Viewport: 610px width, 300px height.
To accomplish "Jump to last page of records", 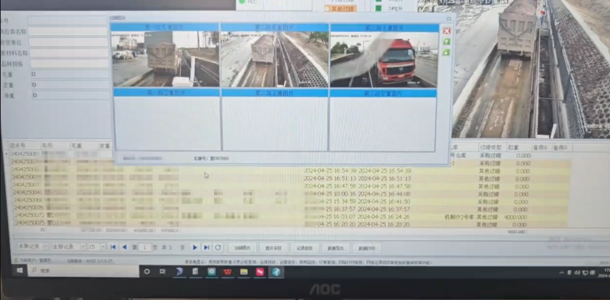I will coord(207,248).
